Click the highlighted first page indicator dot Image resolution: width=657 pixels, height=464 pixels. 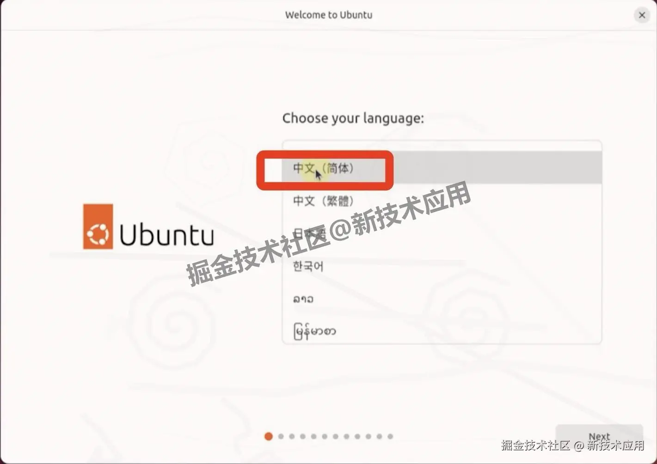click(x=269, y=436)
